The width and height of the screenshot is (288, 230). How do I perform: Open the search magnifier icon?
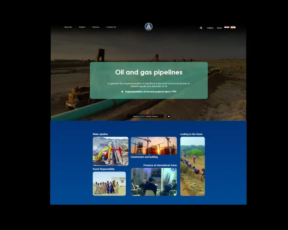(x=201, y=28)
